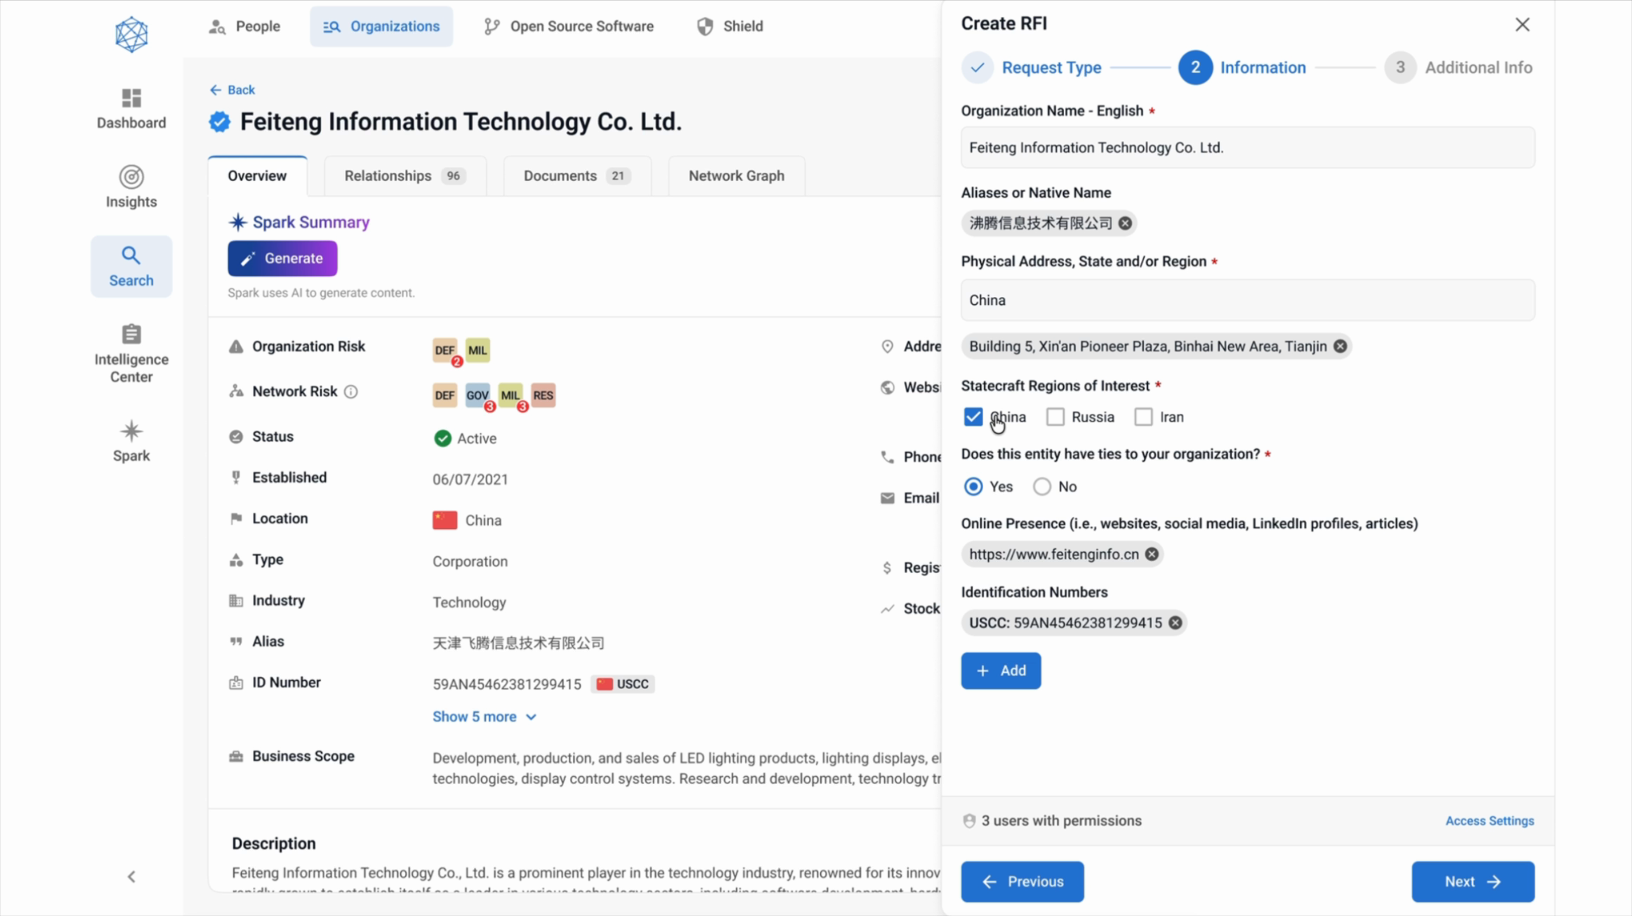
Task: Open the Dashboard from the sidebar
Action: click(x=131, y=109)
